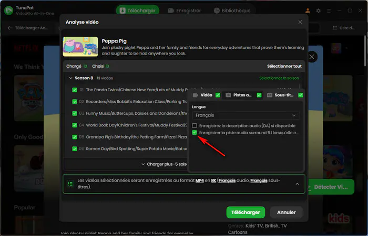Click the 8K quality link
This screenshot has height=236, width=368.
point(213,180)
